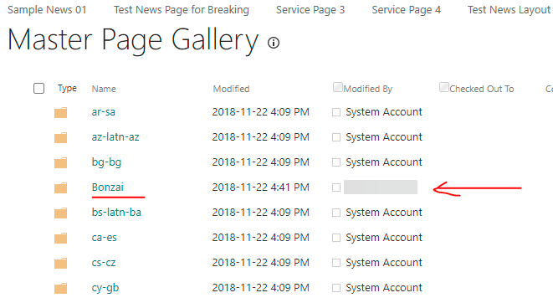
Task: Sort by Checked Out To column header
Action: tap(481, 89)
